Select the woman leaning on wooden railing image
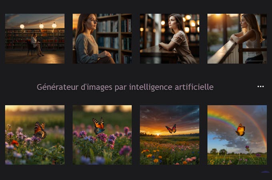 coord(237,38)
